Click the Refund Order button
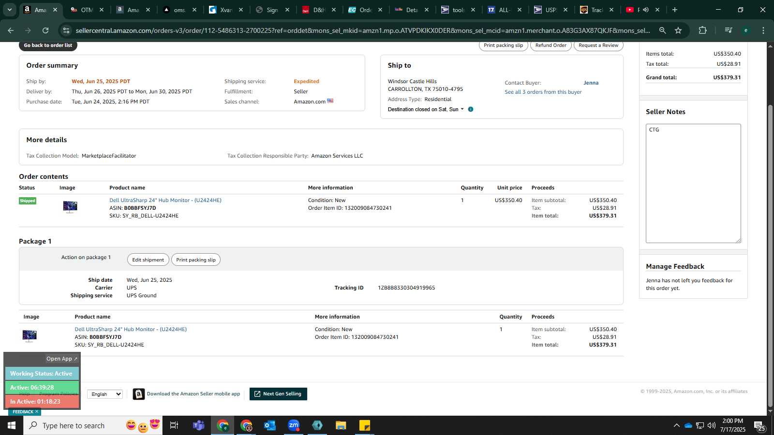Viewport: 774px width, 435px height. (551, 45)
